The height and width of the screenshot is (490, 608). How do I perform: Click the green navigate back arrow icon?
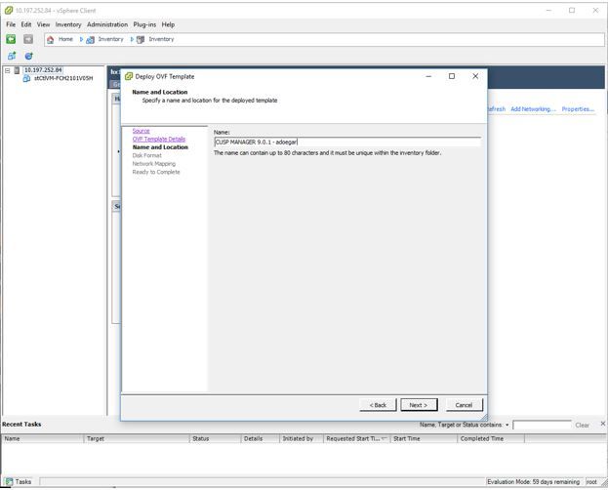[11, 39]
